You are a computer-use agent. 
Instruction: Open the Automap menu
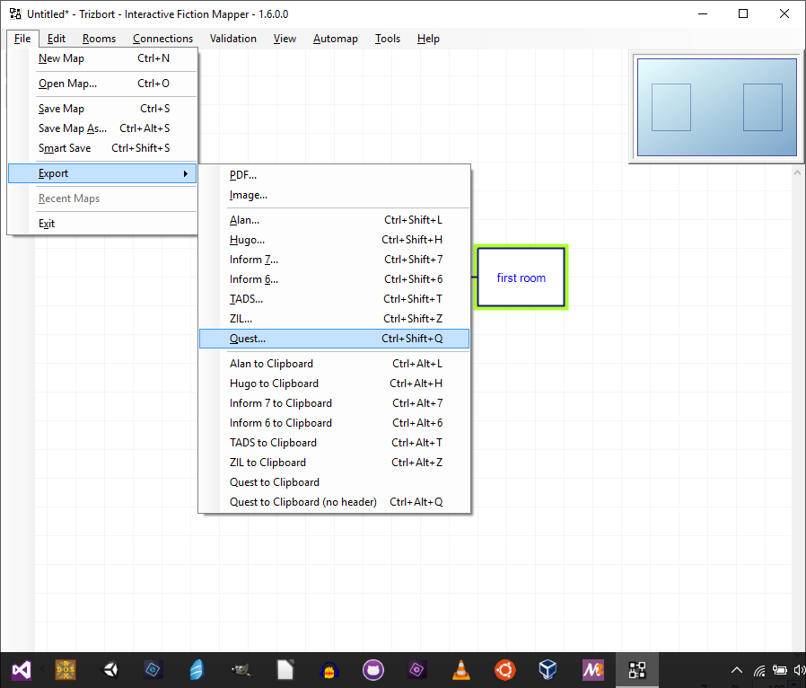[335, 39]
